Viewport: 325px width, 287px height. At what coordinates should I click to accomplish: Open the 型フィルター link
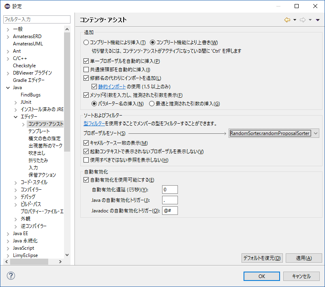tap(94, 123)
